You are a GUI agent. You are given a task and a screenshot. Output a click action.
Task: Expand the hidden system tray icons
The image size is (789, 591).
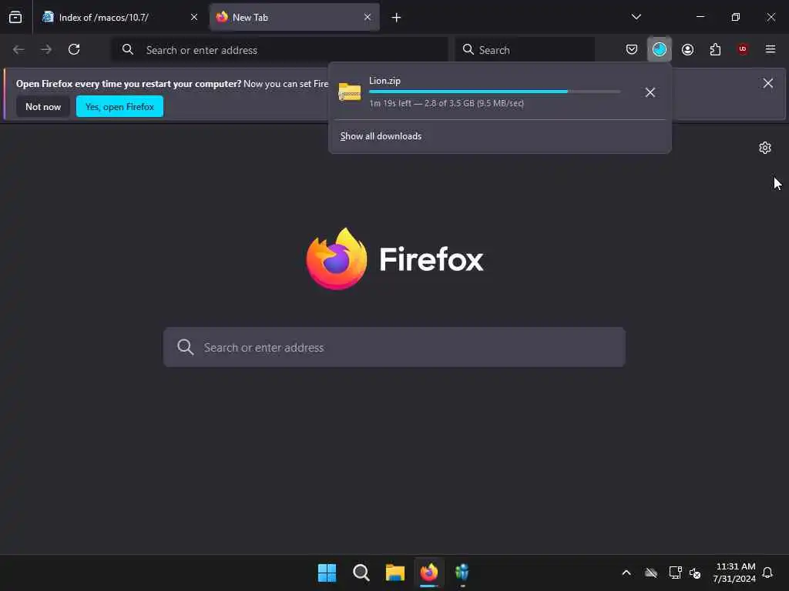[x=626, y=573]
